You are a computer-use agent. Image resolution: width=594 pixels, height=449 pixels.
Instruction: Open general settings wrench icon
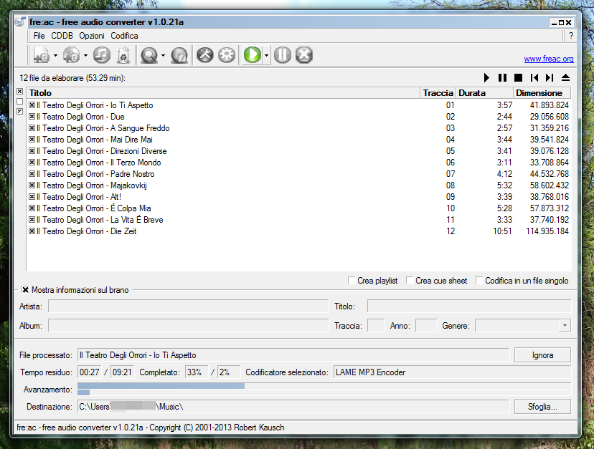point(205,55)
